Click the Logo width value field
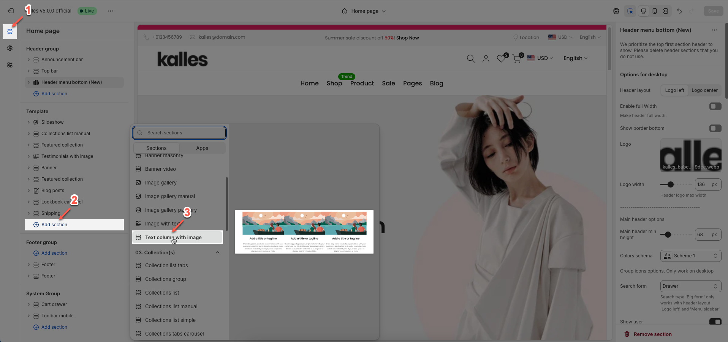The width and height of the screenshot is (728, 342). pos(708,184)
